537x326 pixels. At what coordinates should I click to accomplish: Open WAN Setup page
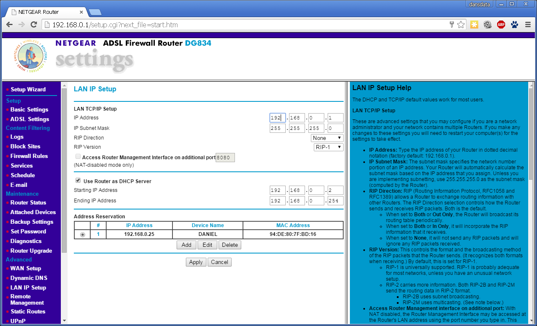coord(26,268)
